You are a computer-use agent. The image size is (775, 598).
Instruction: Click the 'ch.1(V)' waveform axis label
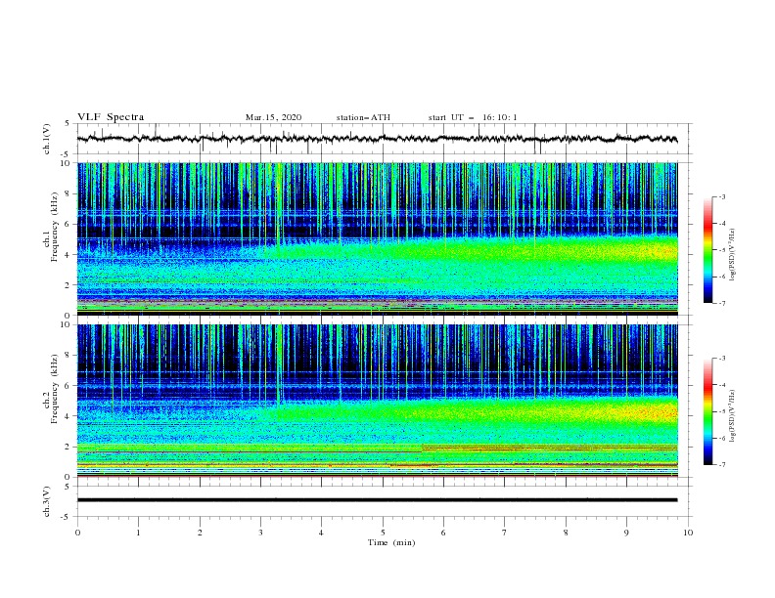pyautogui.click(x=47, y=139)
